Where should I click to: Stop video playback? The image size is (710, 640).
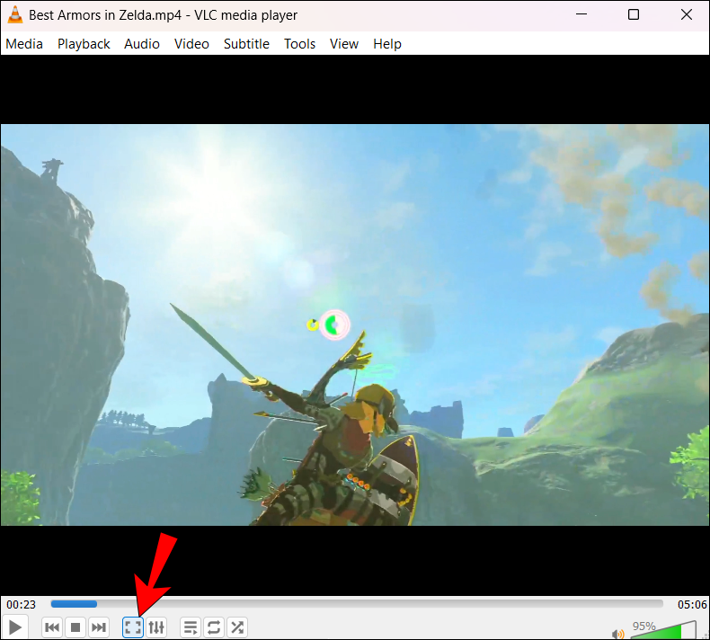tap(76, 627)
